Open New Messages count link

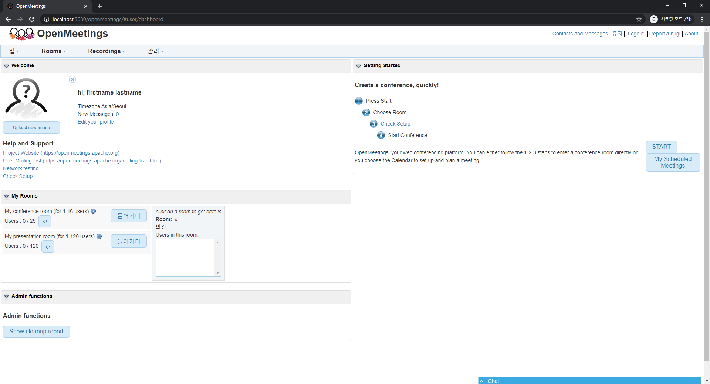[x=117, y=114]
